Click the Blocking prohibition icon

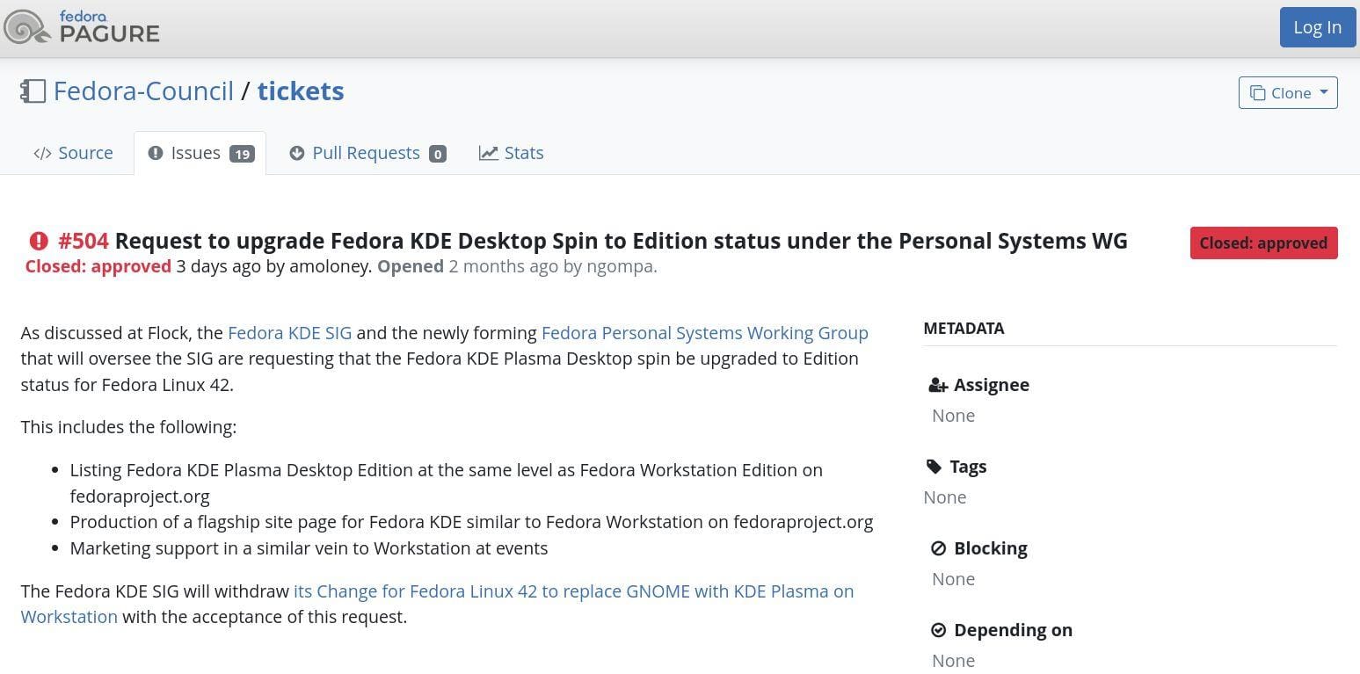click(x=937, y=547)
